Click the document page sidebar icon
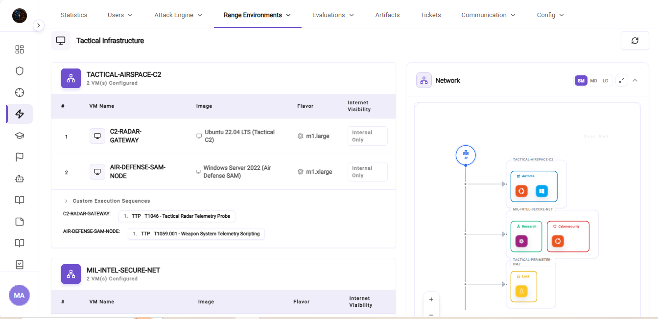The height and width of the screenshot is (319, 658). coord(20,222)
